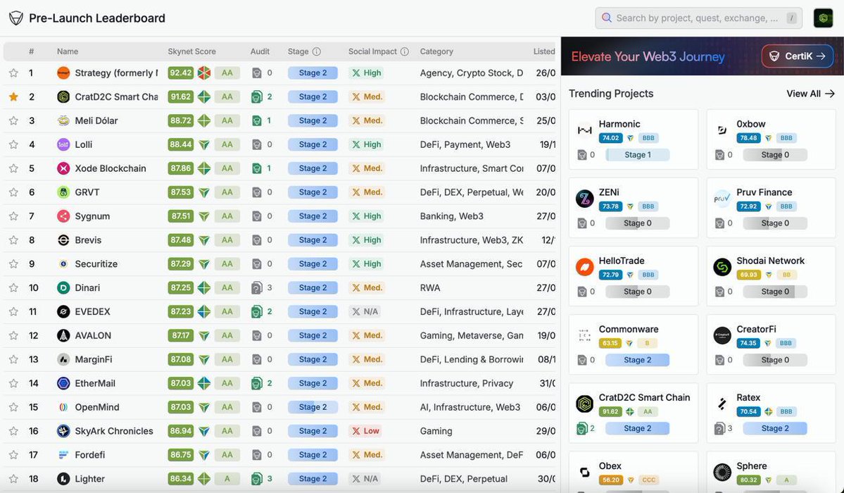Click the magnifier icon in the search bar
Viewport: 844px width, 493px height.
click(x=607, y=18)
